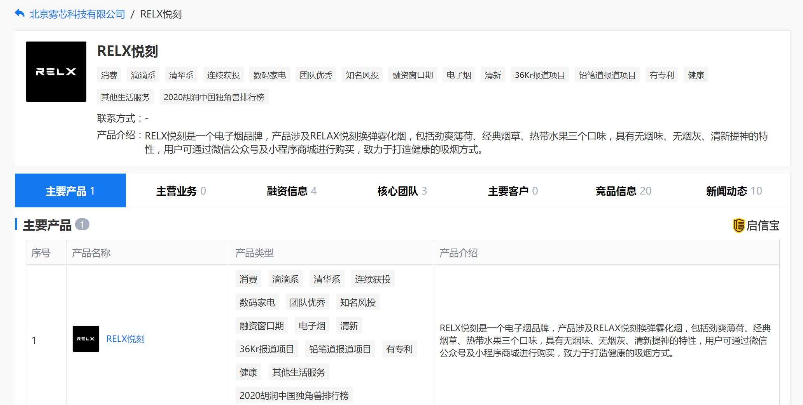Screen dimensions: 803x405
Task: Select the 有专利 tag in product table
Action: pyautogui.click(x=399, y=349)
